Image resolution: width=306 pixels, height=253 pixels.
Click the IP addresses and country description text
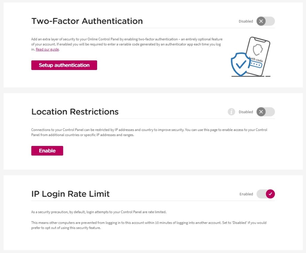pos(149,132)
